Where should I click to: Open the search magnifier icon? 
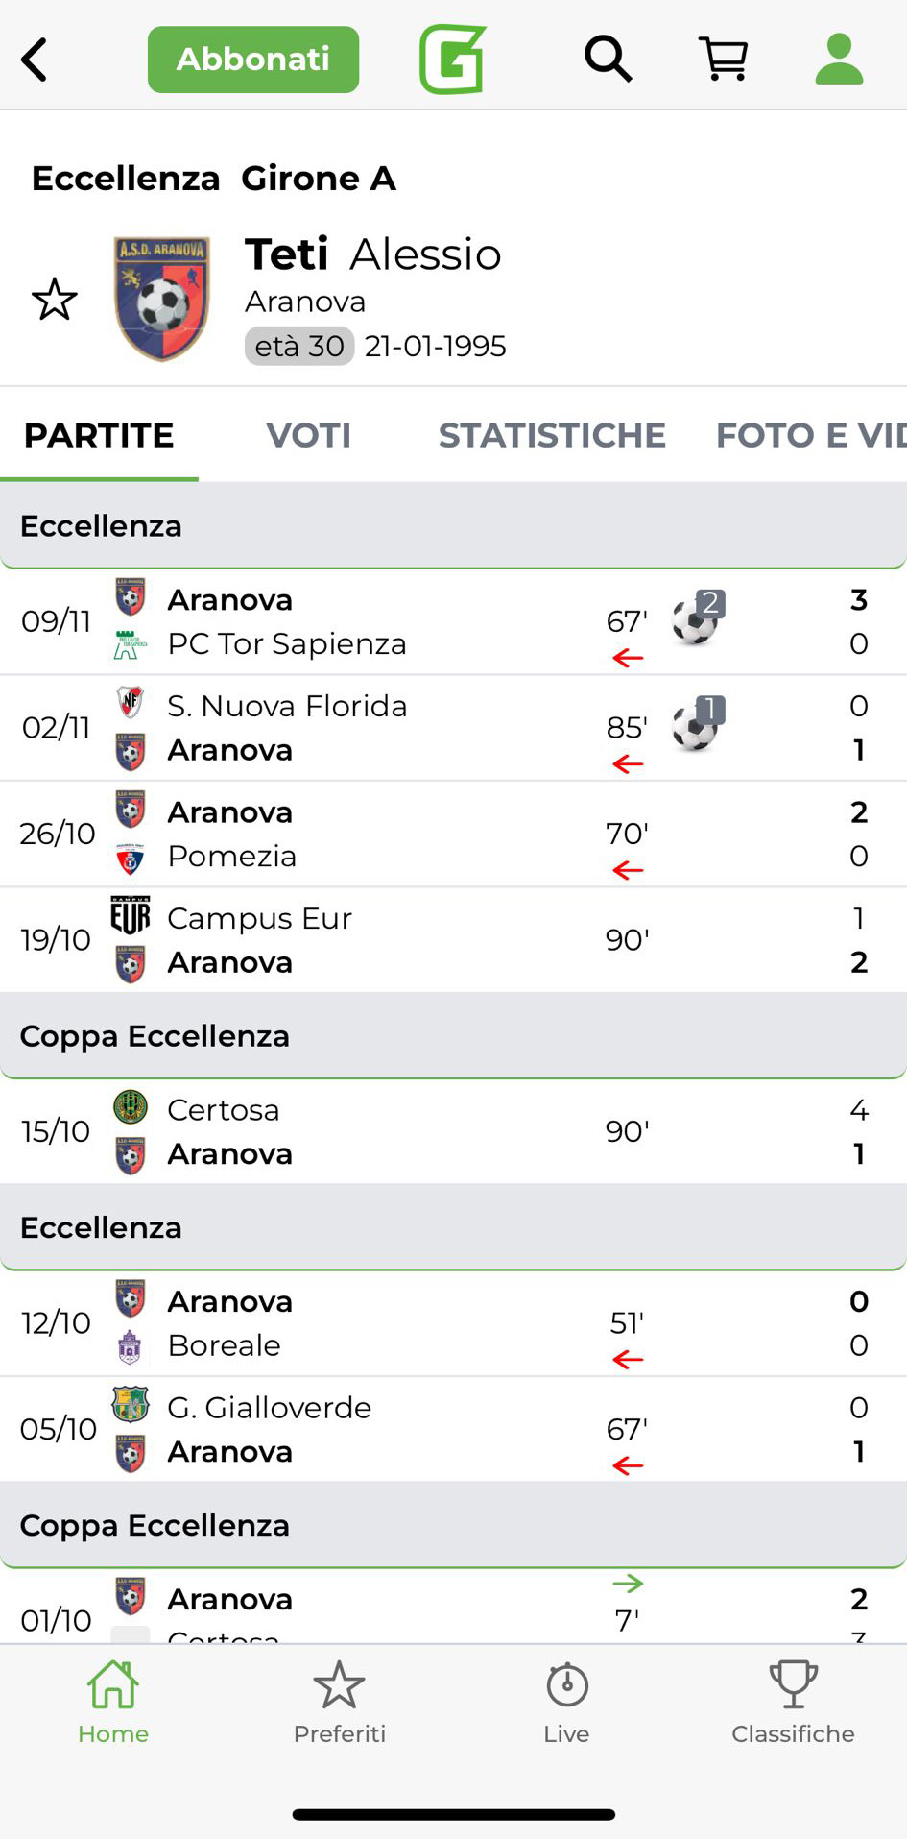click(x=608, y=60)
